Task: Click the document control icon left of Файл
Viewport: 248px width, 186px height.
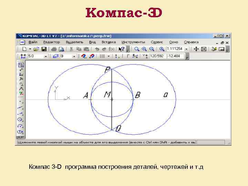Action: pyautogui.click(x=22, y=42)
